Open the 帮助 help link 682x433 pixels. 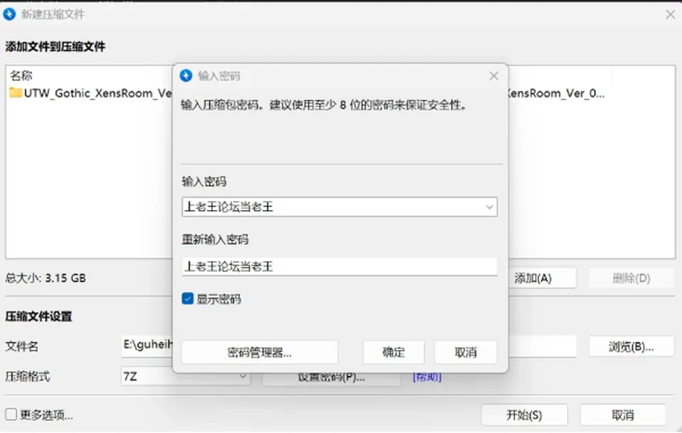pos(427,377)
